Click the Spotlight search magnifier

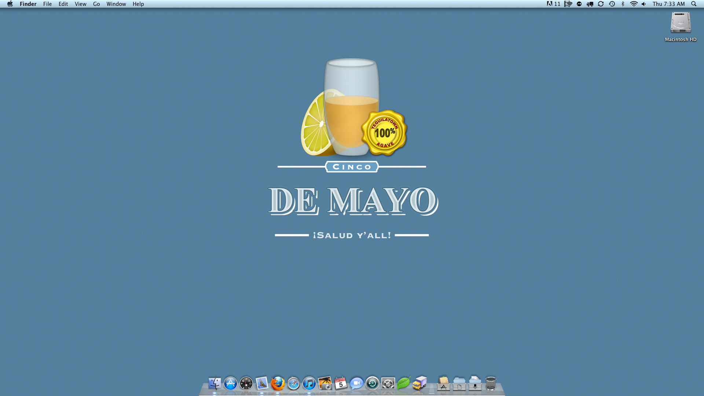[694, 4]
